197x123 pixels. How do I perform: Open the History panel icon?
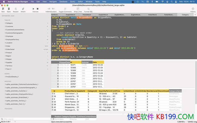(x=193, y=9)
